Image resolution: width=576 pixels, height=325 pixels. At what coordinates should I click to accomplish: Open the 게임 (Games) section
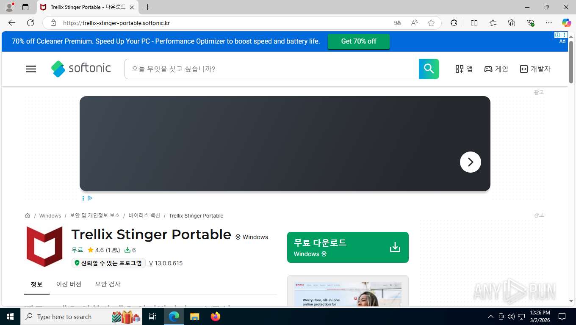[496, 69]
